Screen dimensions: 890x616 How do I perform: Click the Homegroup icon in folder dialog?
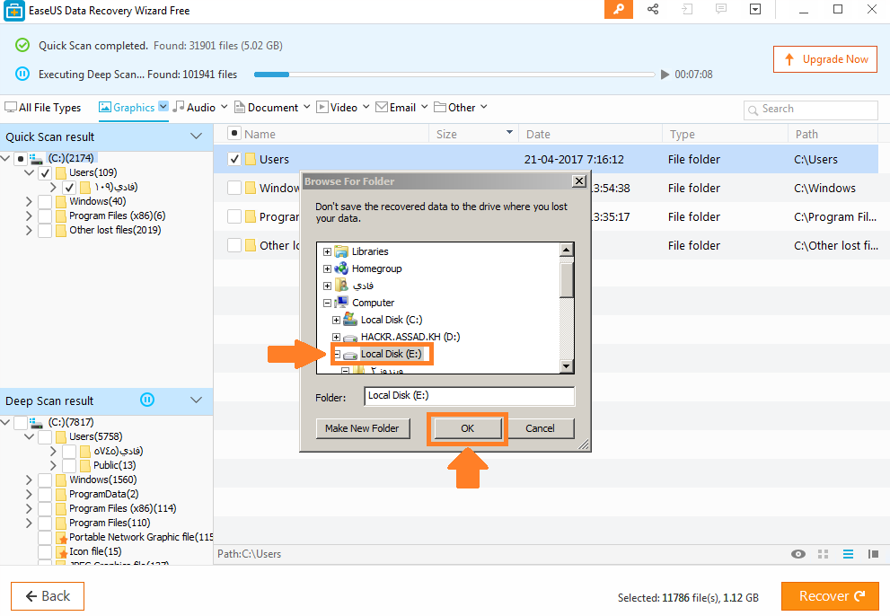(x=341, y=268)
